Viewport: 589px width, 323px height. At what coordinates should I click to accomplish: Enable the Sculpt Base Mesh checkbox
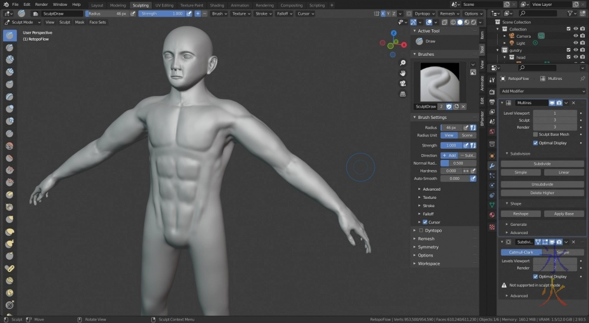(535, 135)
